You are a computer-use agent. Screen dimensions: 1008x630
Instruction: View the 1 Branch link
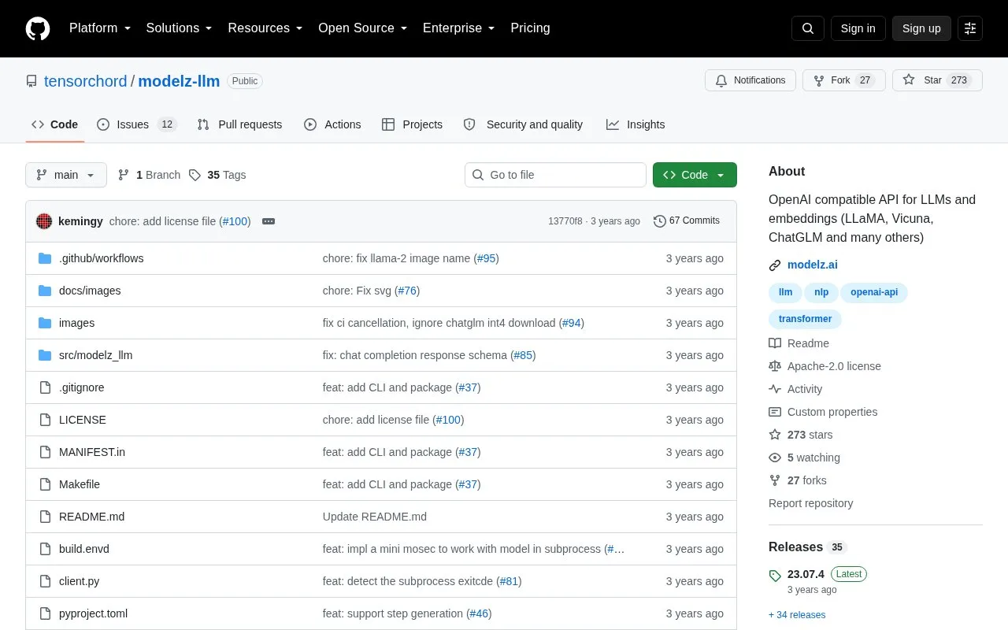coord(149,175)
